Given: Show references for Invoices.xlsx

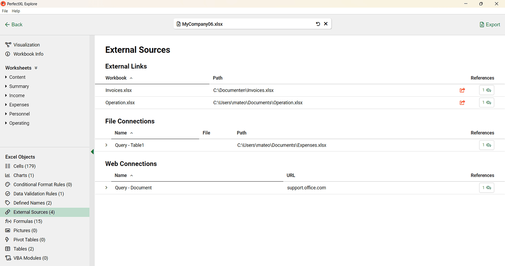Looking at the screenshot, I should click(487, 90).
